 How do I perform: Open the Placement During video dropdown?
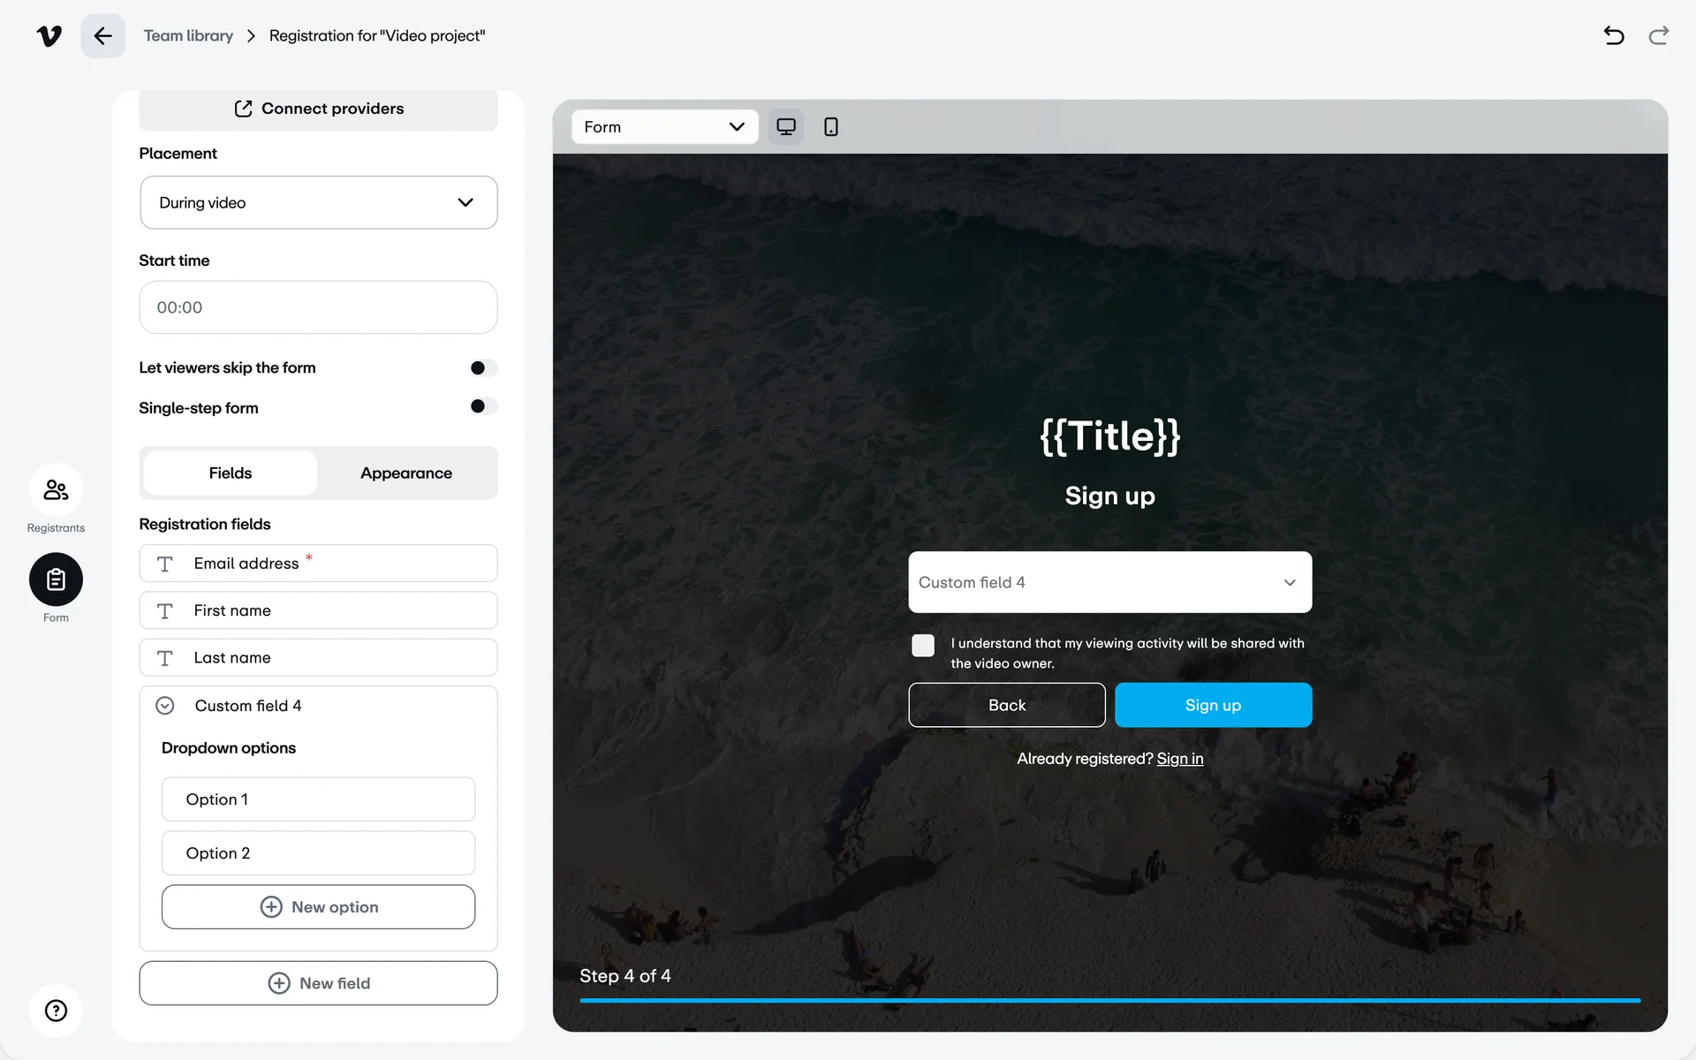(318, 203)
